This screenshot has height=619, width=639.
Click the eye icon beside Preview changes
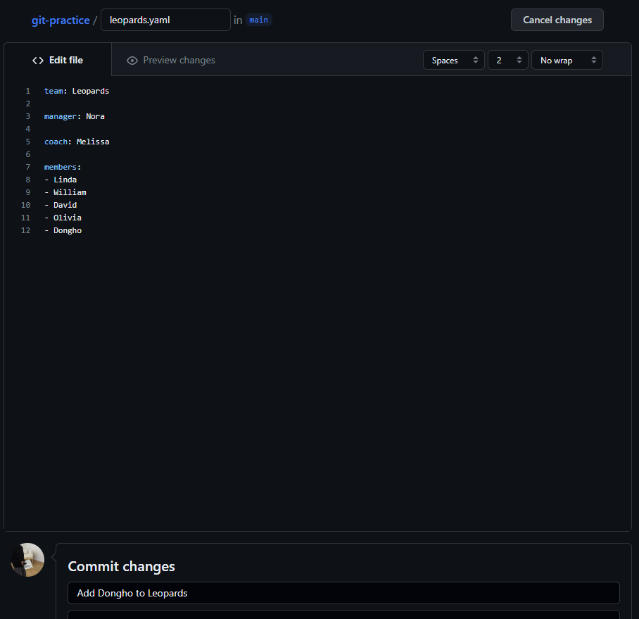click(x=132, y=61)
